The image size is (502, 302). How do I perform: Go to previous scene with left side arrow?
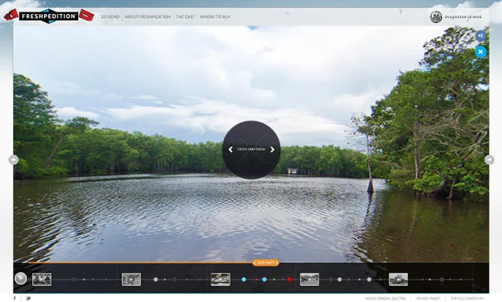[13, 160]
